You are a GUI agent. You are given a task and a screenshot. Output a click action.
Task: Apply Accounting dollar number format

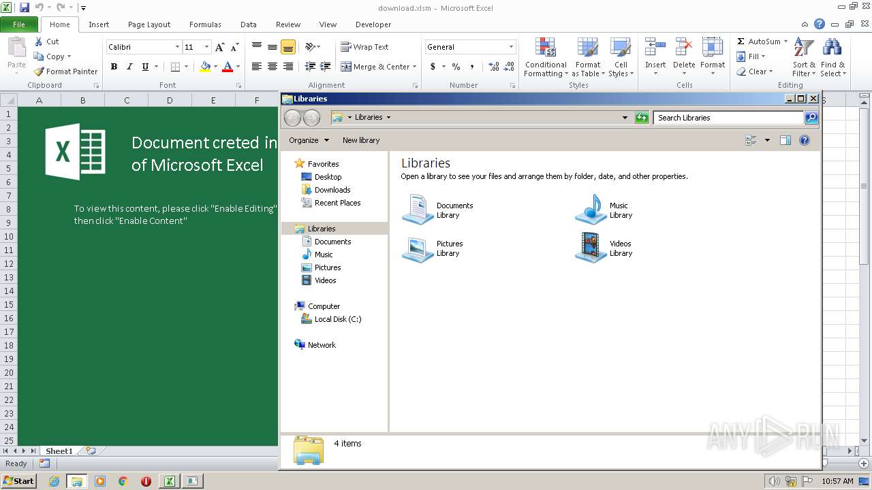click(433, 67)
